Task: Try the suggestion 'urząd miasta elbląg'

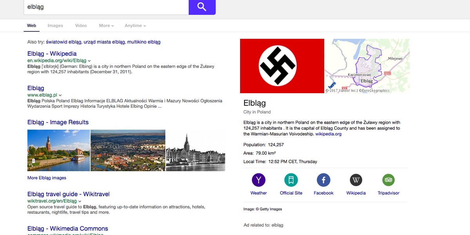Action: click(x=104, y=42)
